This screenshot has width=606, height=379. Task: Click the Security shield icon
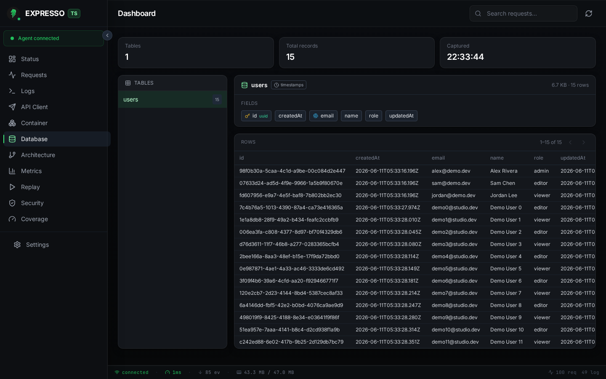(x=12, y=203)
